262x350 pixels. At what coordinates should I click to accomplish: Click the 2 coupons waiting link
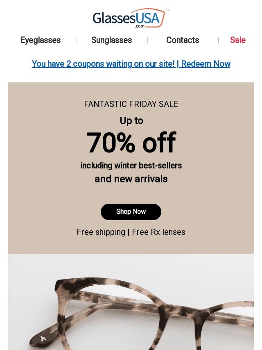coord(103,64)
